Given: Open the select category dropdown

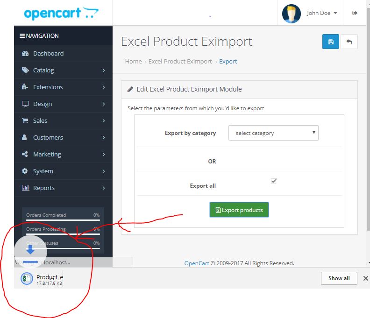Looking at the screenshot, I should pyautogui.click(x=273, y=133).
